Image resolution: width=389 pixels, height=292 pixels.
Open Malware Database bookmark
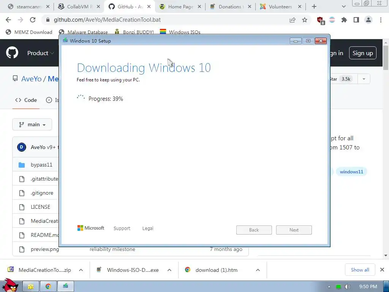tap(83, 32)
